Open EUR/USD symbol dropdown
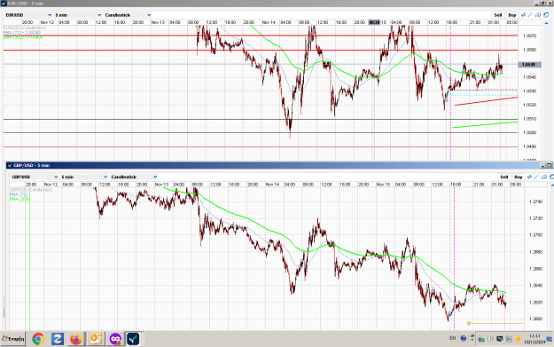Screen dimensions: 554x347 point(28,15)
